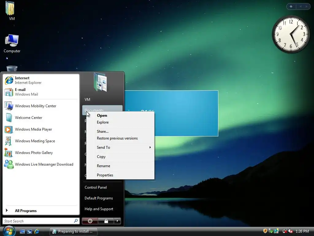Click the plus button to add sidebar gadgets
This screenshot has width=314, height=236.
(x=291, y=6)
